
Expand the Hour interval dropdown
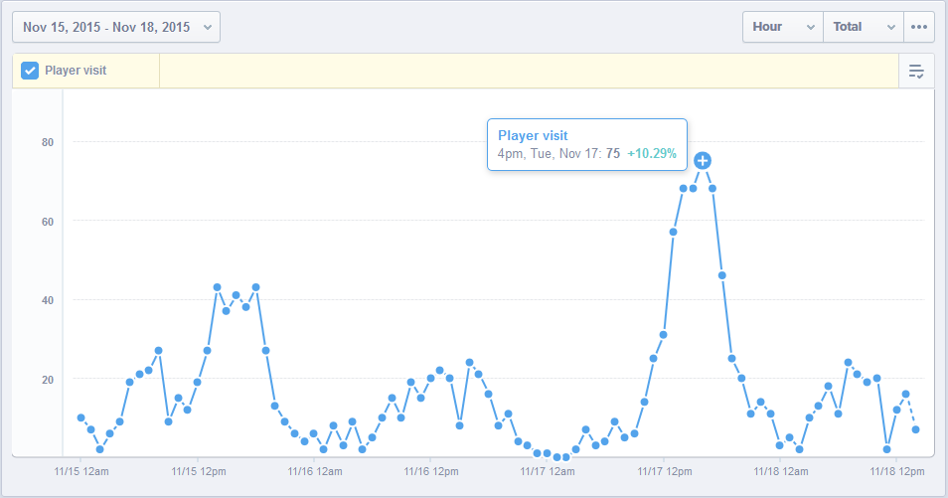click(783, 27)
